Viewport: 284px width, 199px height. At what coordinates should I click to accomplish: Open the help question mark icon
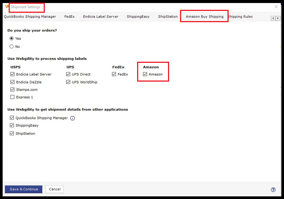(x=273, y=190)
